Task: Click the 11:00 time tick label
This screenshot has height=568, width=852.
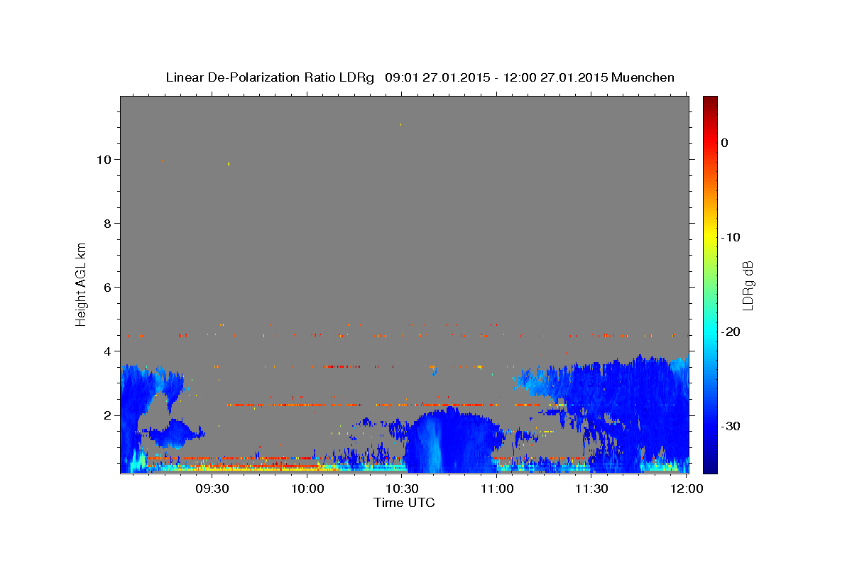Action: tap(497, 488)
